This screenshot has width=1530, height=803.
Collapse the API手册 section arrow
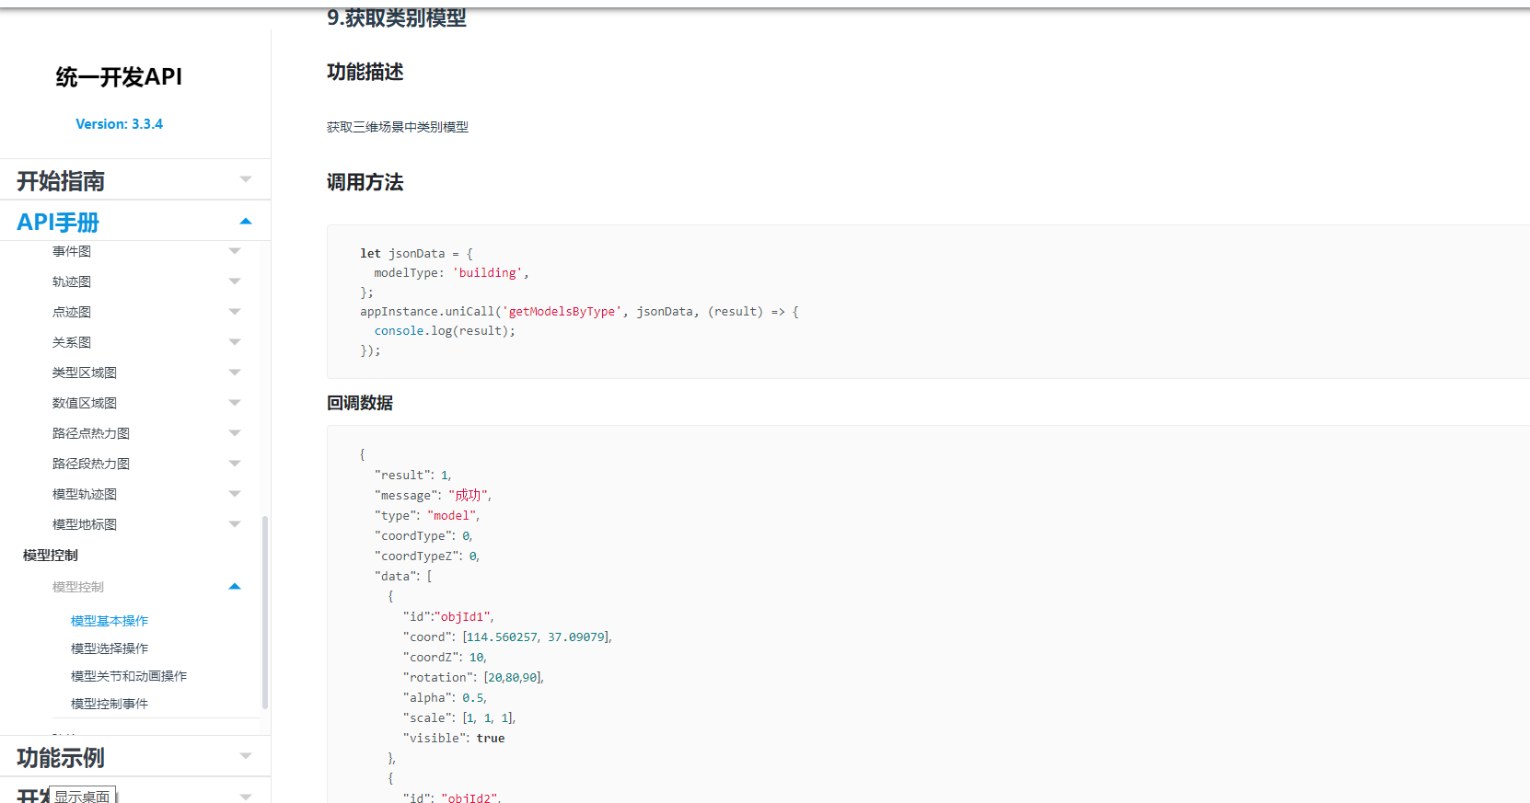[246, 221]
